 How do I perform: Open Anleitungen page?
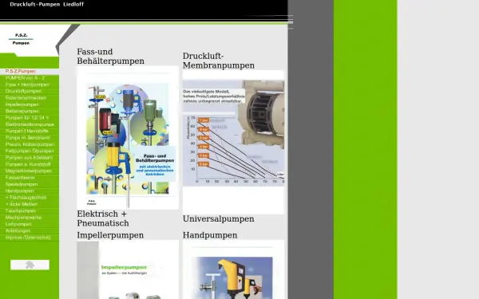tap(30, 231)
